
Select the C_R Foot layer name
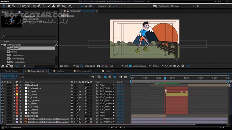(33, 97)
